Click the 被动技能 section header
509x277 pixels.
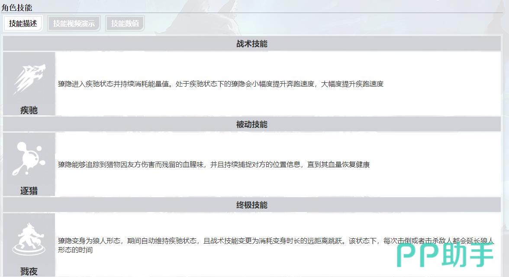pyautogui.click(x=252, y=124)
